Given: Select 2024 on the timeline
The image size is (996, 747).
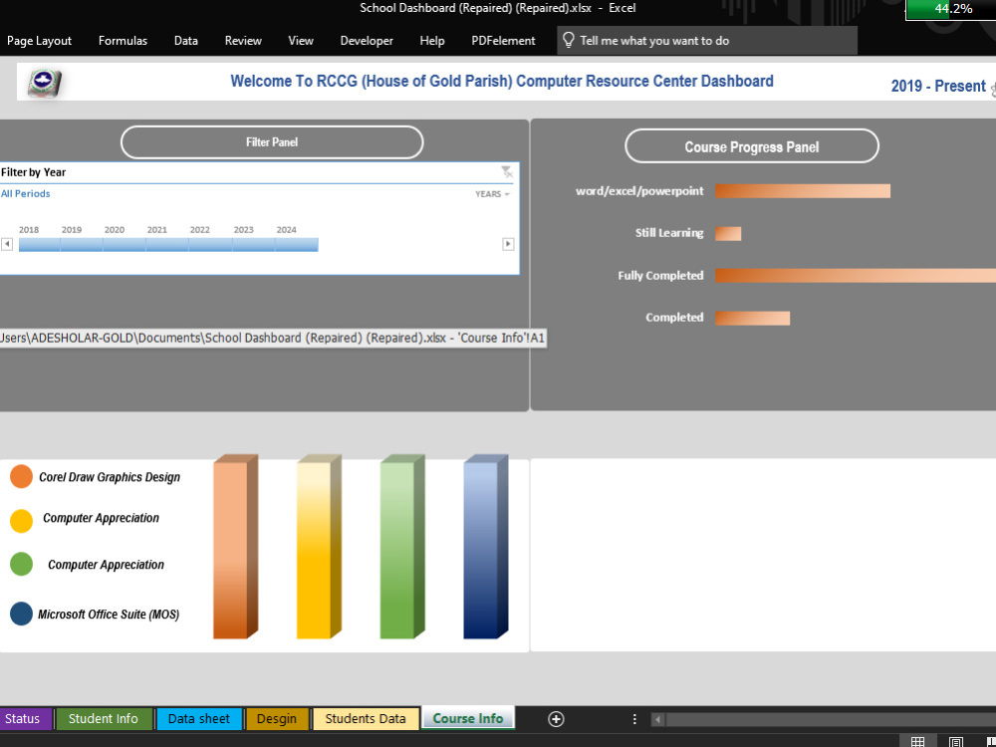Looking at the screenshot, I should click(x=297, y=245).
